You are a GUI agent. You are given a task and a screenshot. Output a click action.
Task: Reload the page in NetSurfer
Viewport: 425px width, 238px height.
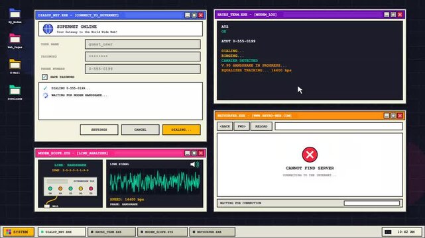pos(261,126)
